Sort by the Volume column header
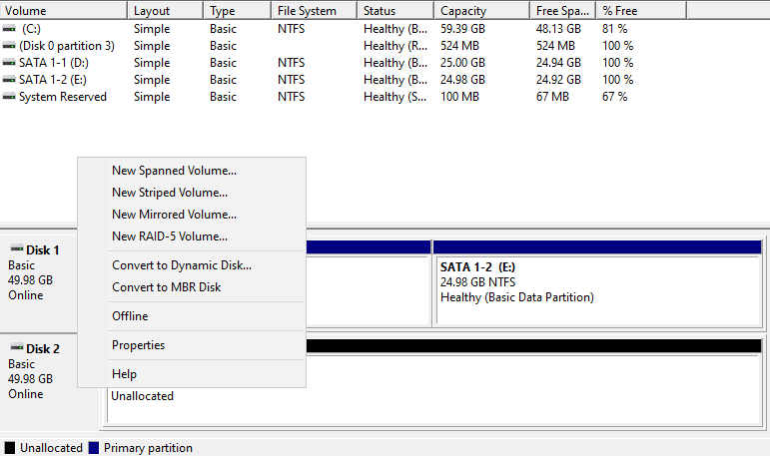The height and width of the screenshot is (456, 770). click(63, 10)
